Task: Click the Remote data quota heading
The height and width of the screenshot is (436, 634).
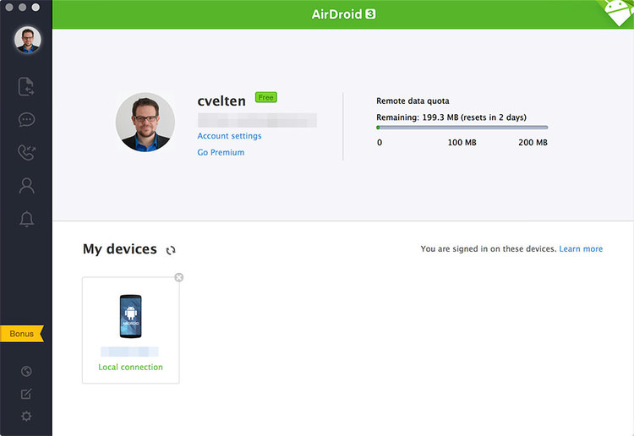Action: 413,101
